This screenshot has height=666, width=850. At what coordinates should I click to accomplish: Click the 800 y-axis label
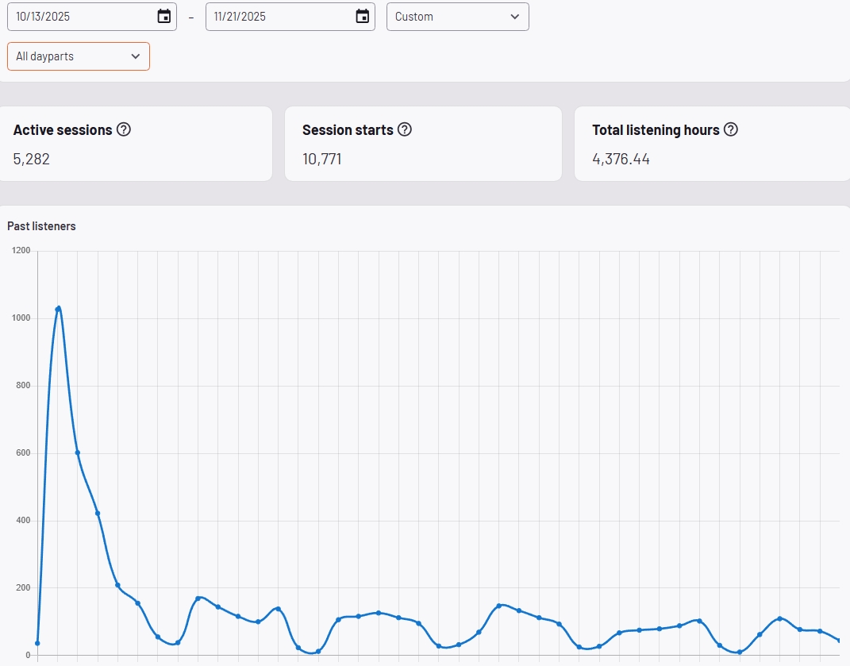[23, 386]
